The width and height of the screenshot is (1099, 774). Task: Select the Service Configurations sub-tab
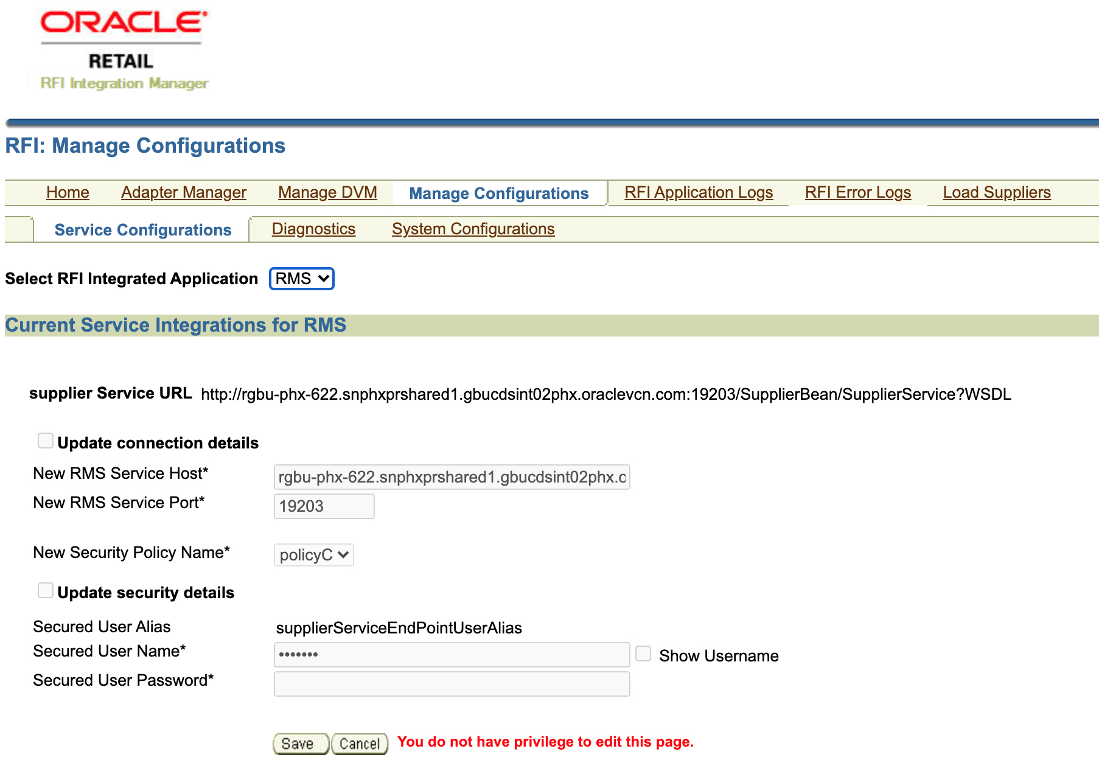(x=142, y=229)
